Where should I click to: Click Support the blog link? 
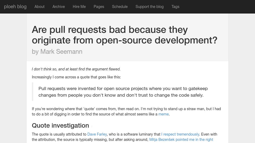(x=150, y=7)
